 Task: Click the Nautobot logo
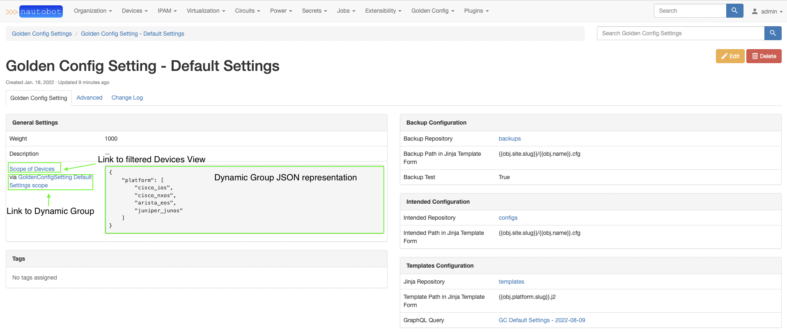(x=34, y=11)
